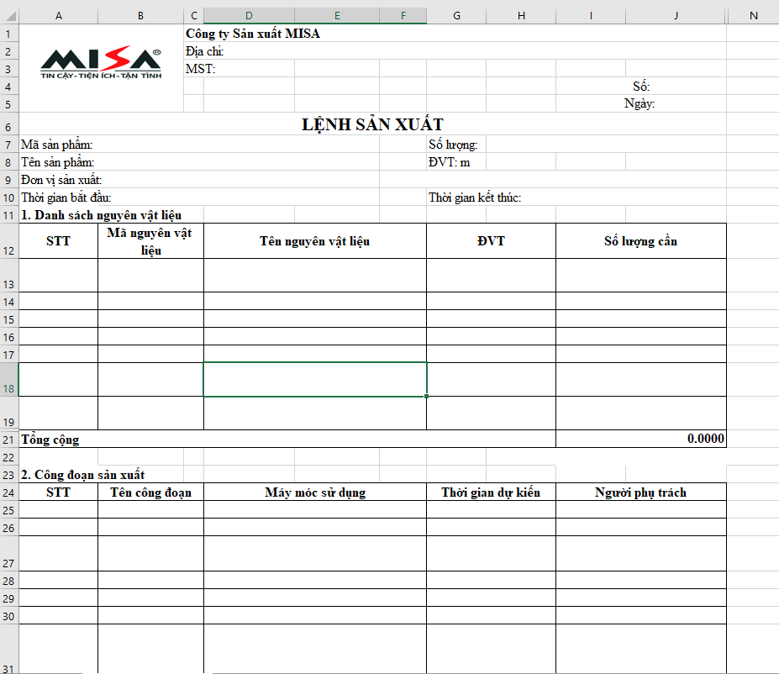Click the MISA company logo image
779x674 pixels.
point(101,63)
